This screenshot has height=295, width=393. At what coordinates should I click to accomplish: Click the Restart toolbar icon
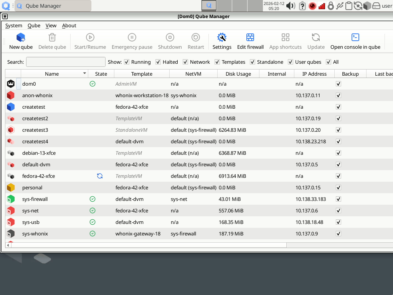[x=196, y=37]
